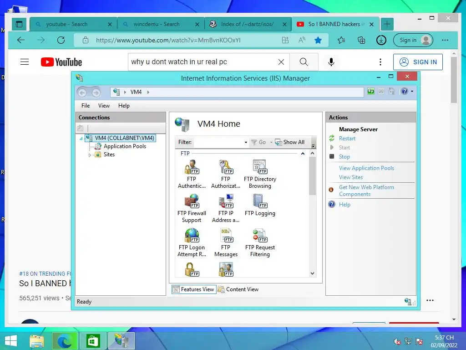The width and height of the screenshot is (466, 350).
Task: Open File Explorer from taskbar
Action: 36,341
